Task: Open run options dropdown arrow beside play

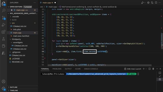Action: (x=145, y=3)
